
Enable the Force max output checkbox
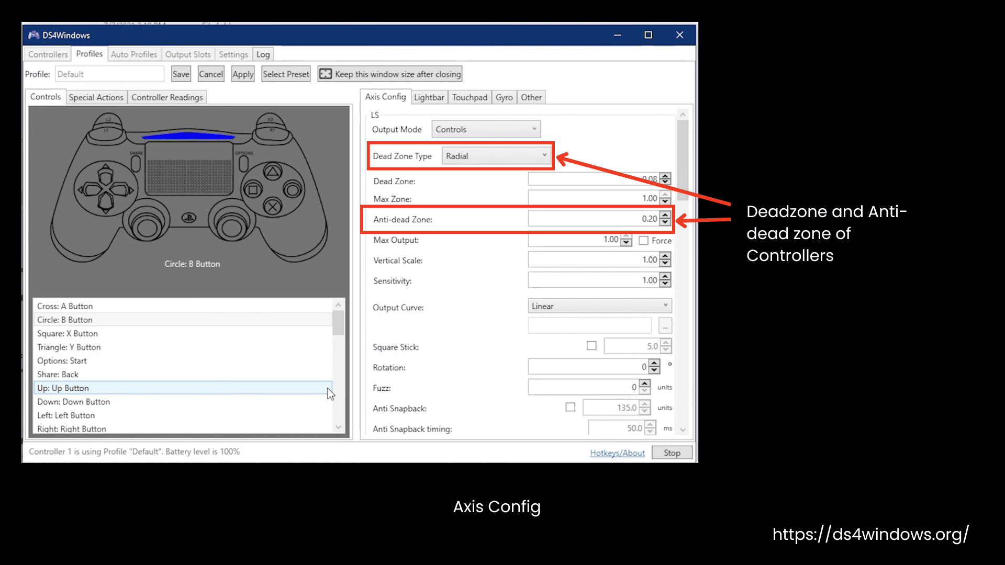coord(644,241)
